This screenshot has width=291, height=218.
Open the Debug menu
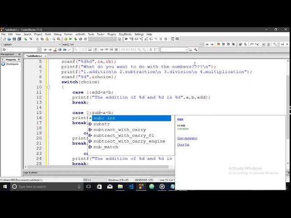58,35
